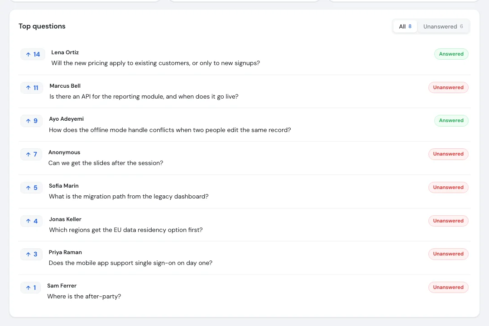Upvote Jonas Keller's question with 4 votes
The image size is (489, 326).
click(32, 221)
